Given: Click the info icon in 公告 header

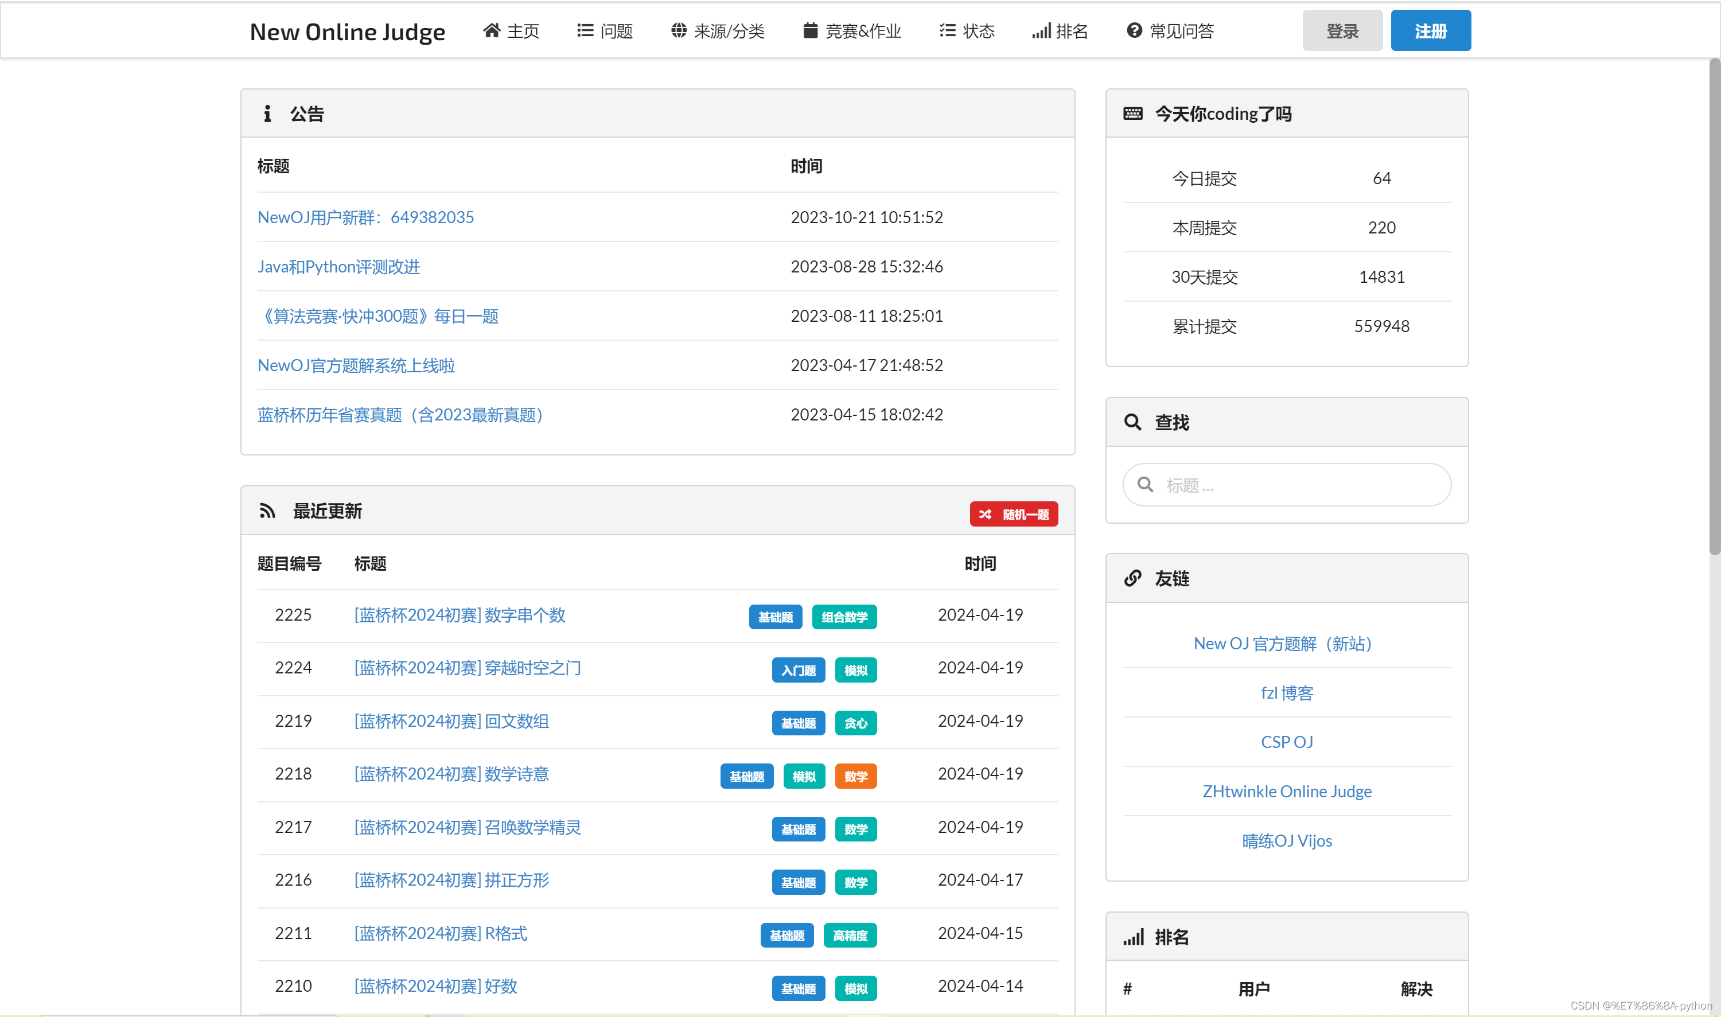Looking at the screenshot, I should click(x=267, y=113).
